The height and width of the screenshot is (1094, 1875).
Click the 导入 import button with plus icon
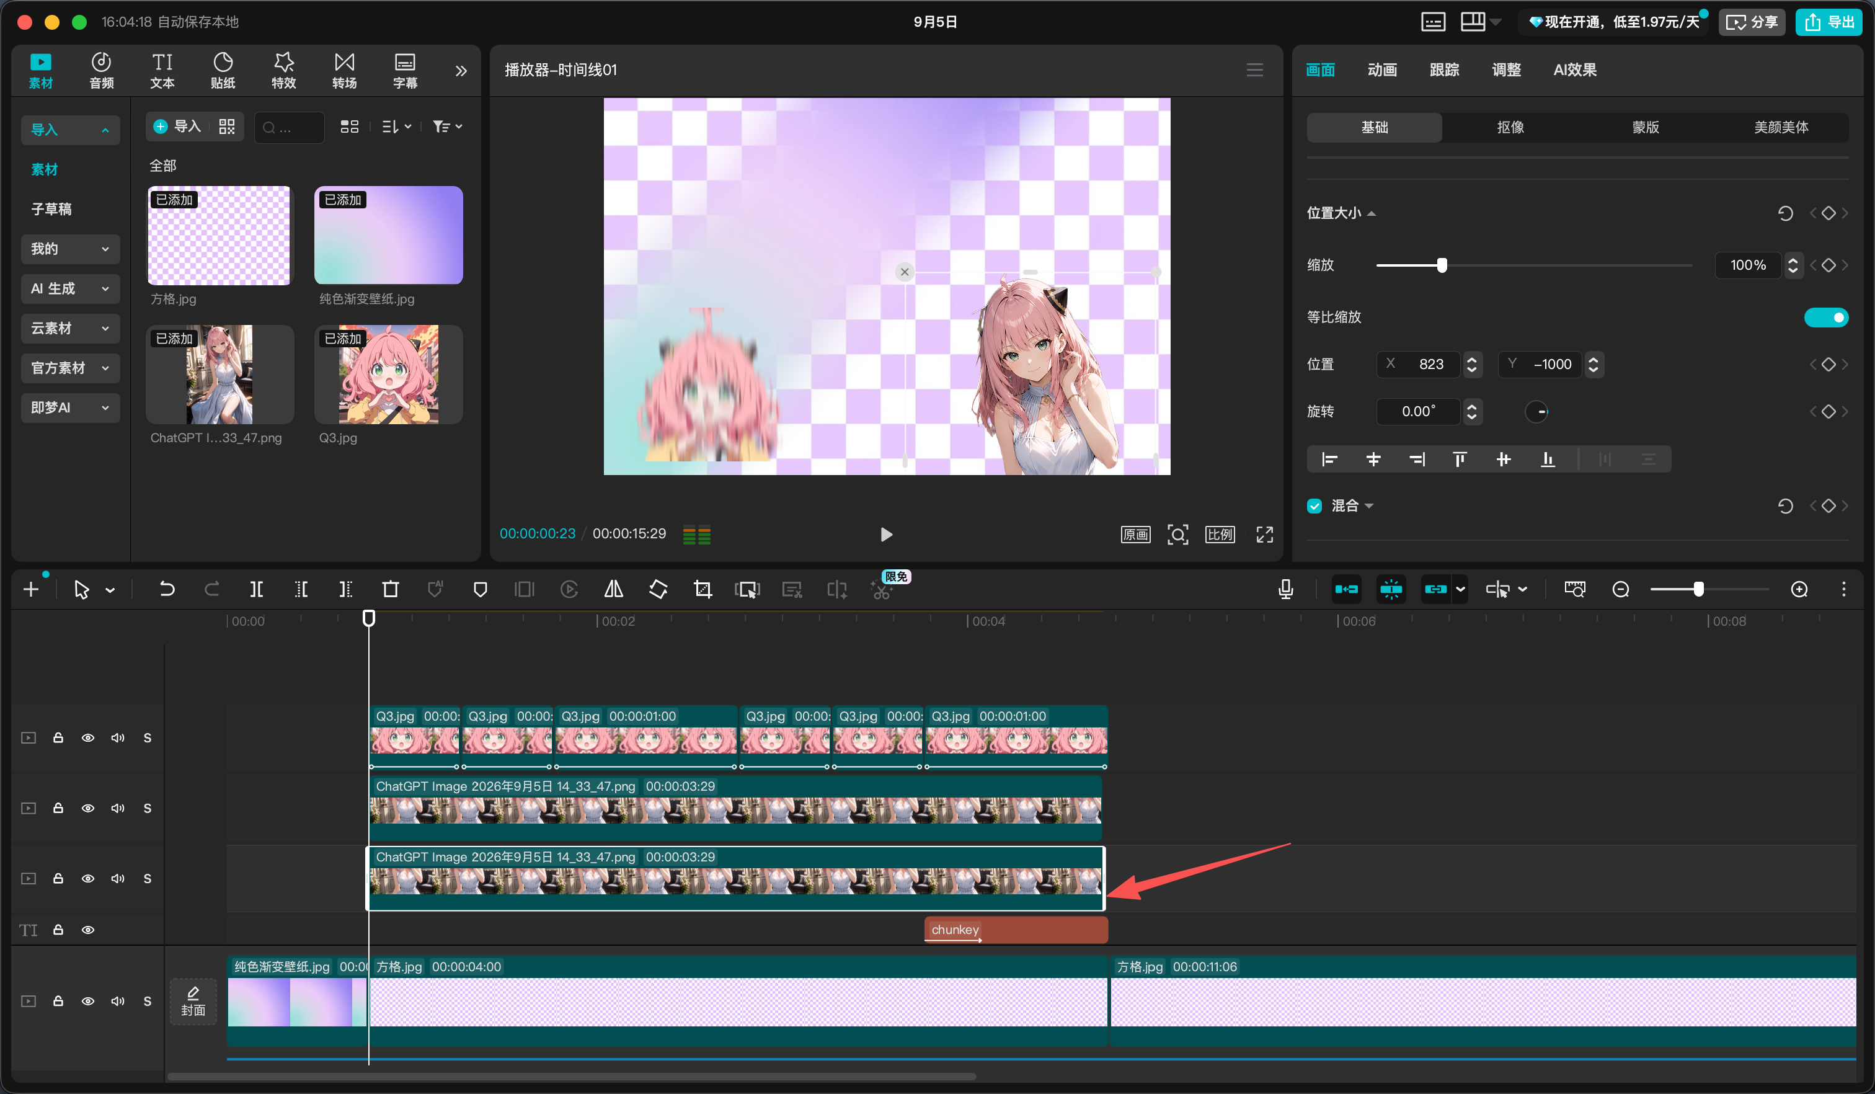177,127
